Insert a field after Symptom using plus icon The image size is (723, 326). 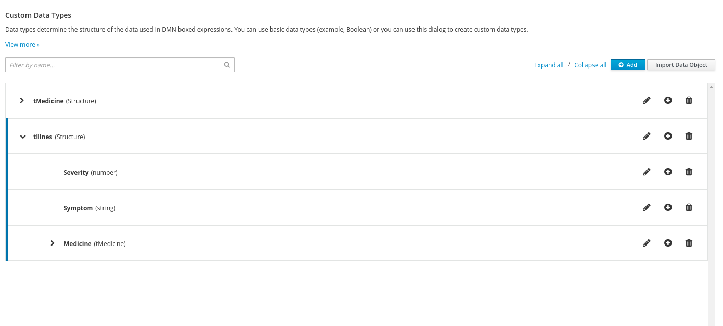pyautogui.click(x=668, y=208)
